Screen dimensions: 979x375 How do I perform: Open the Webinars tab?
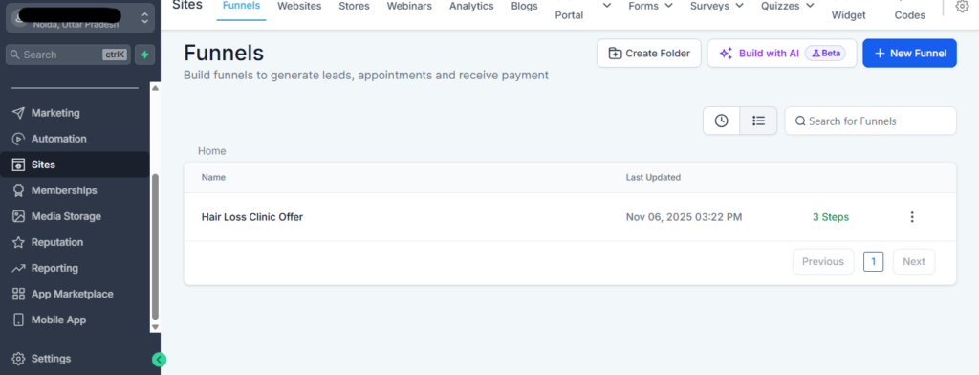pyautogui.click(x=409, y=6)
